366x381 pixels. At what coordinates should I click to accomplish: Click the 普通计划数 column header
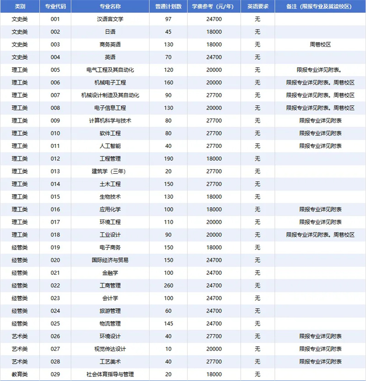pos(168,6)
